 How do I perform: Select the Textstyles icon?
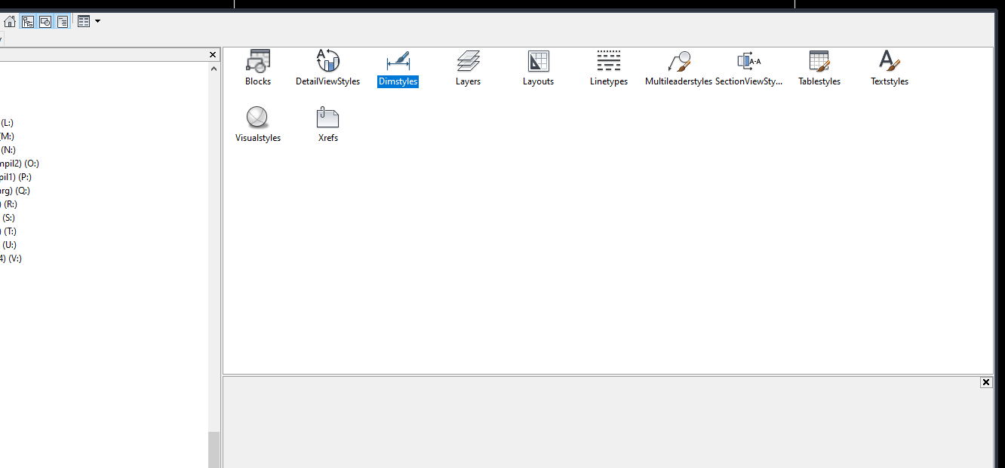(889, 68)
